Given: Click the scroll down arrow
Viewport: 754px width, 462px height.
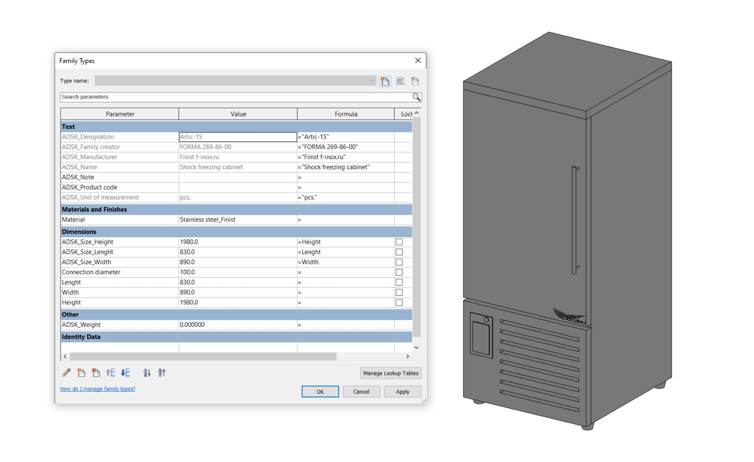Looking at the screenshot, I should tap(417, 348).
